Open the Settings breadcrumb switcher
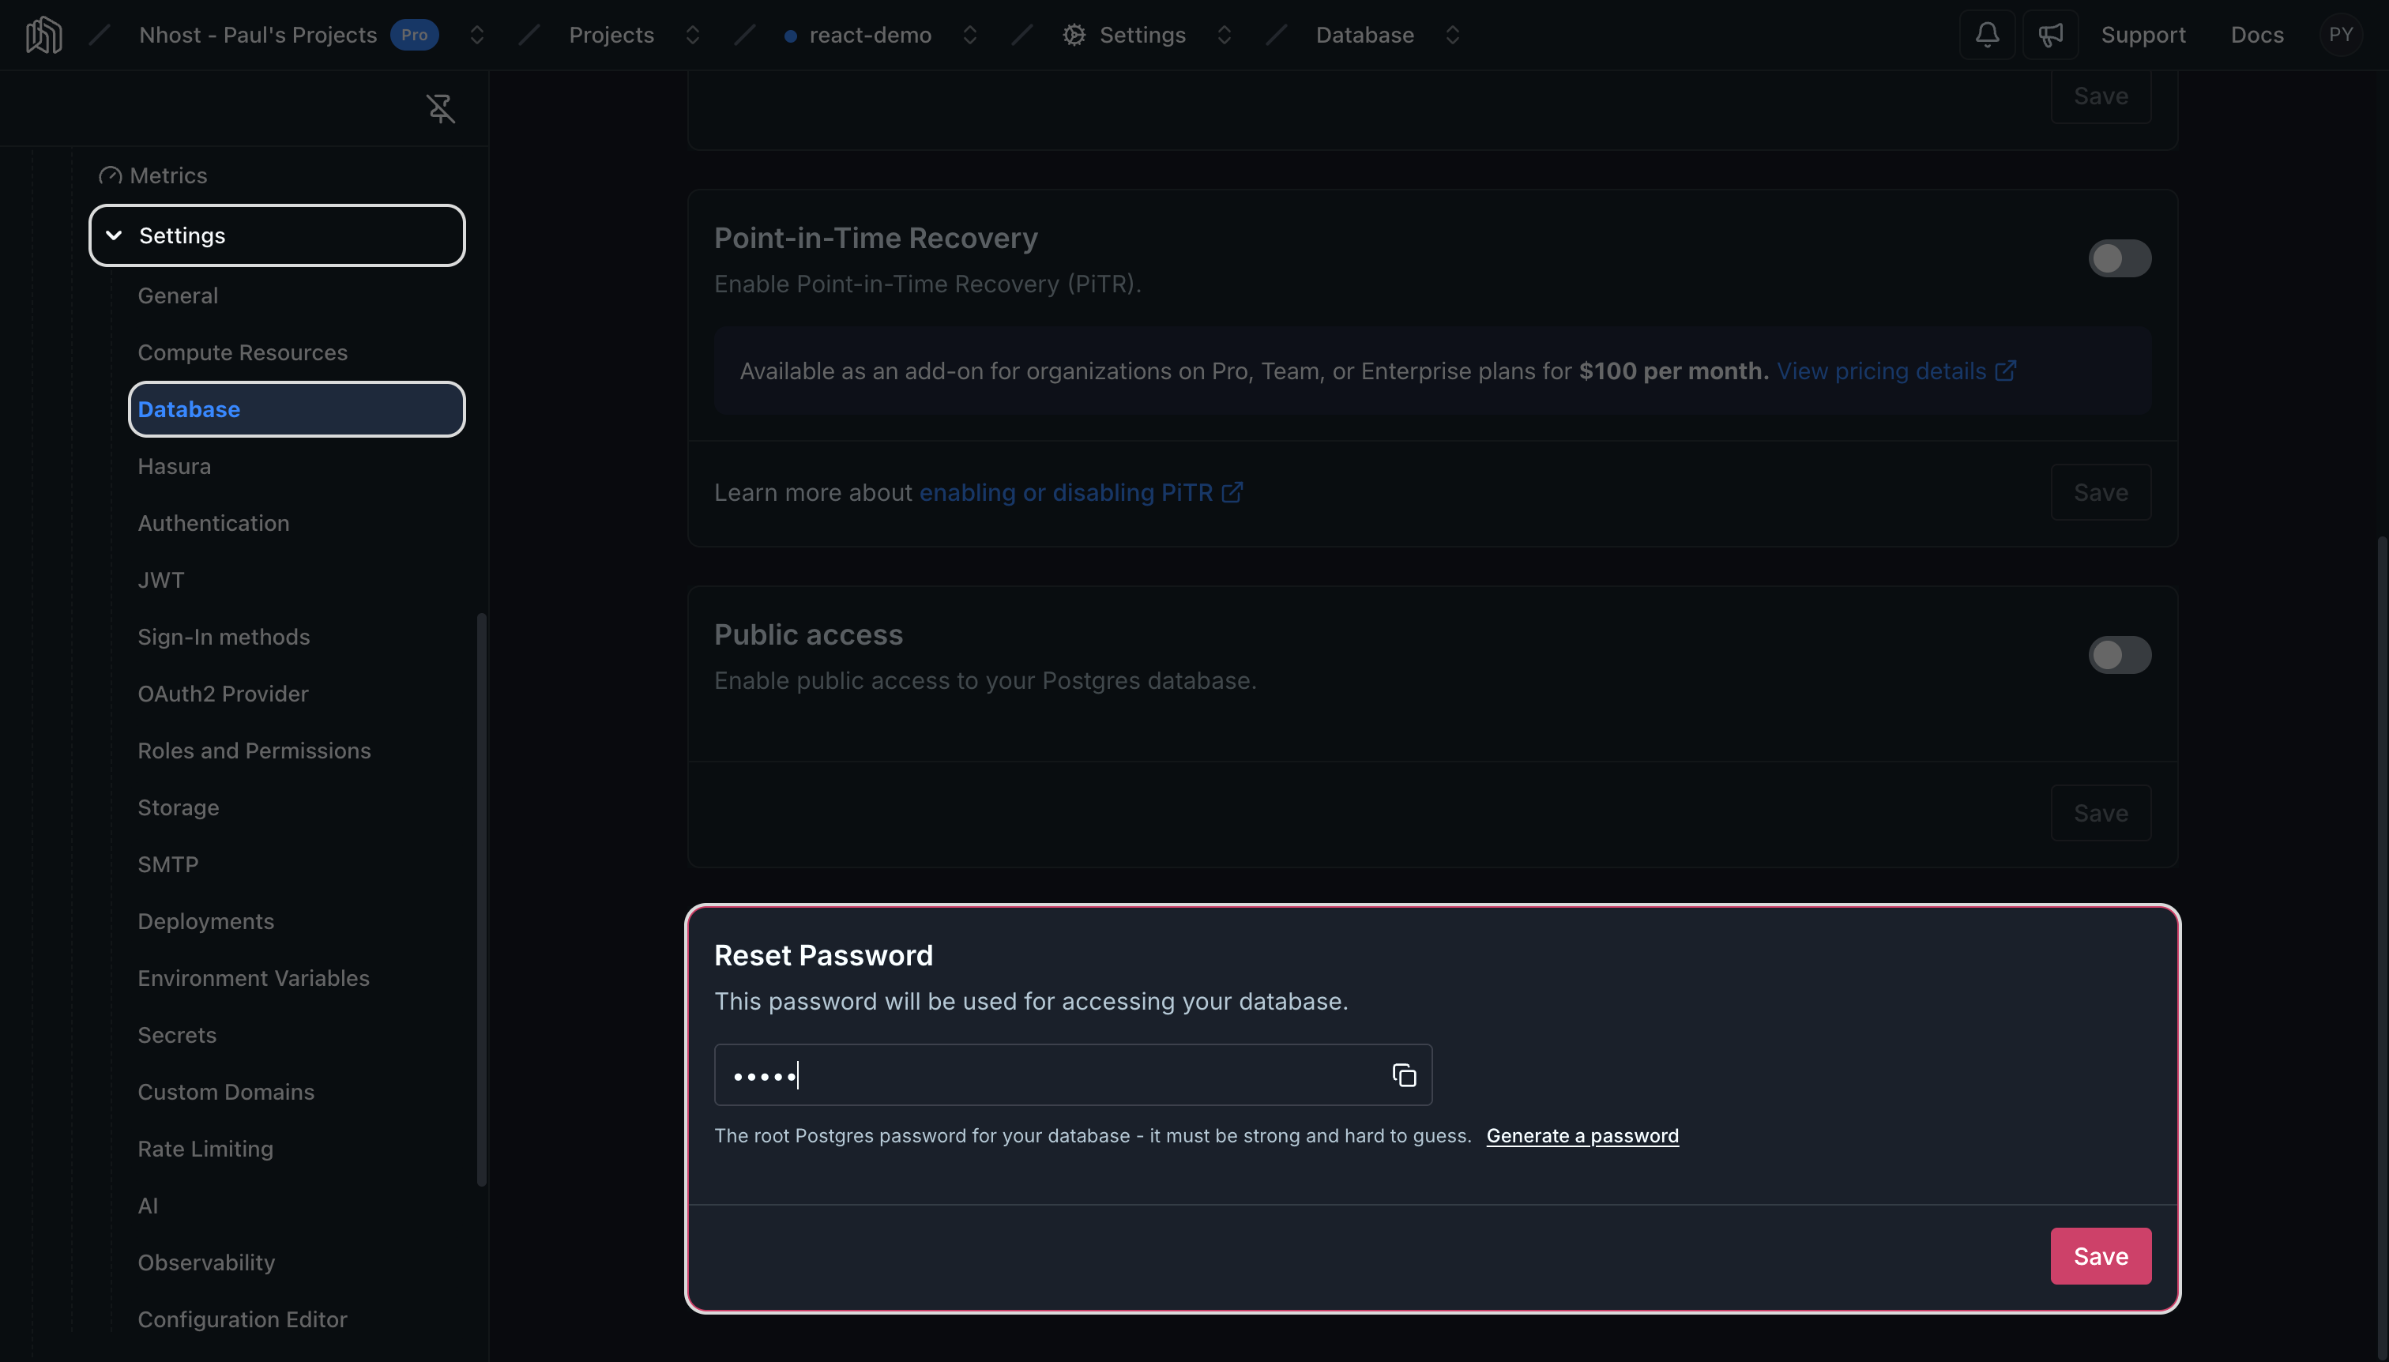The height and width of the screenshot is (1362, 2389). point(1224,36)
